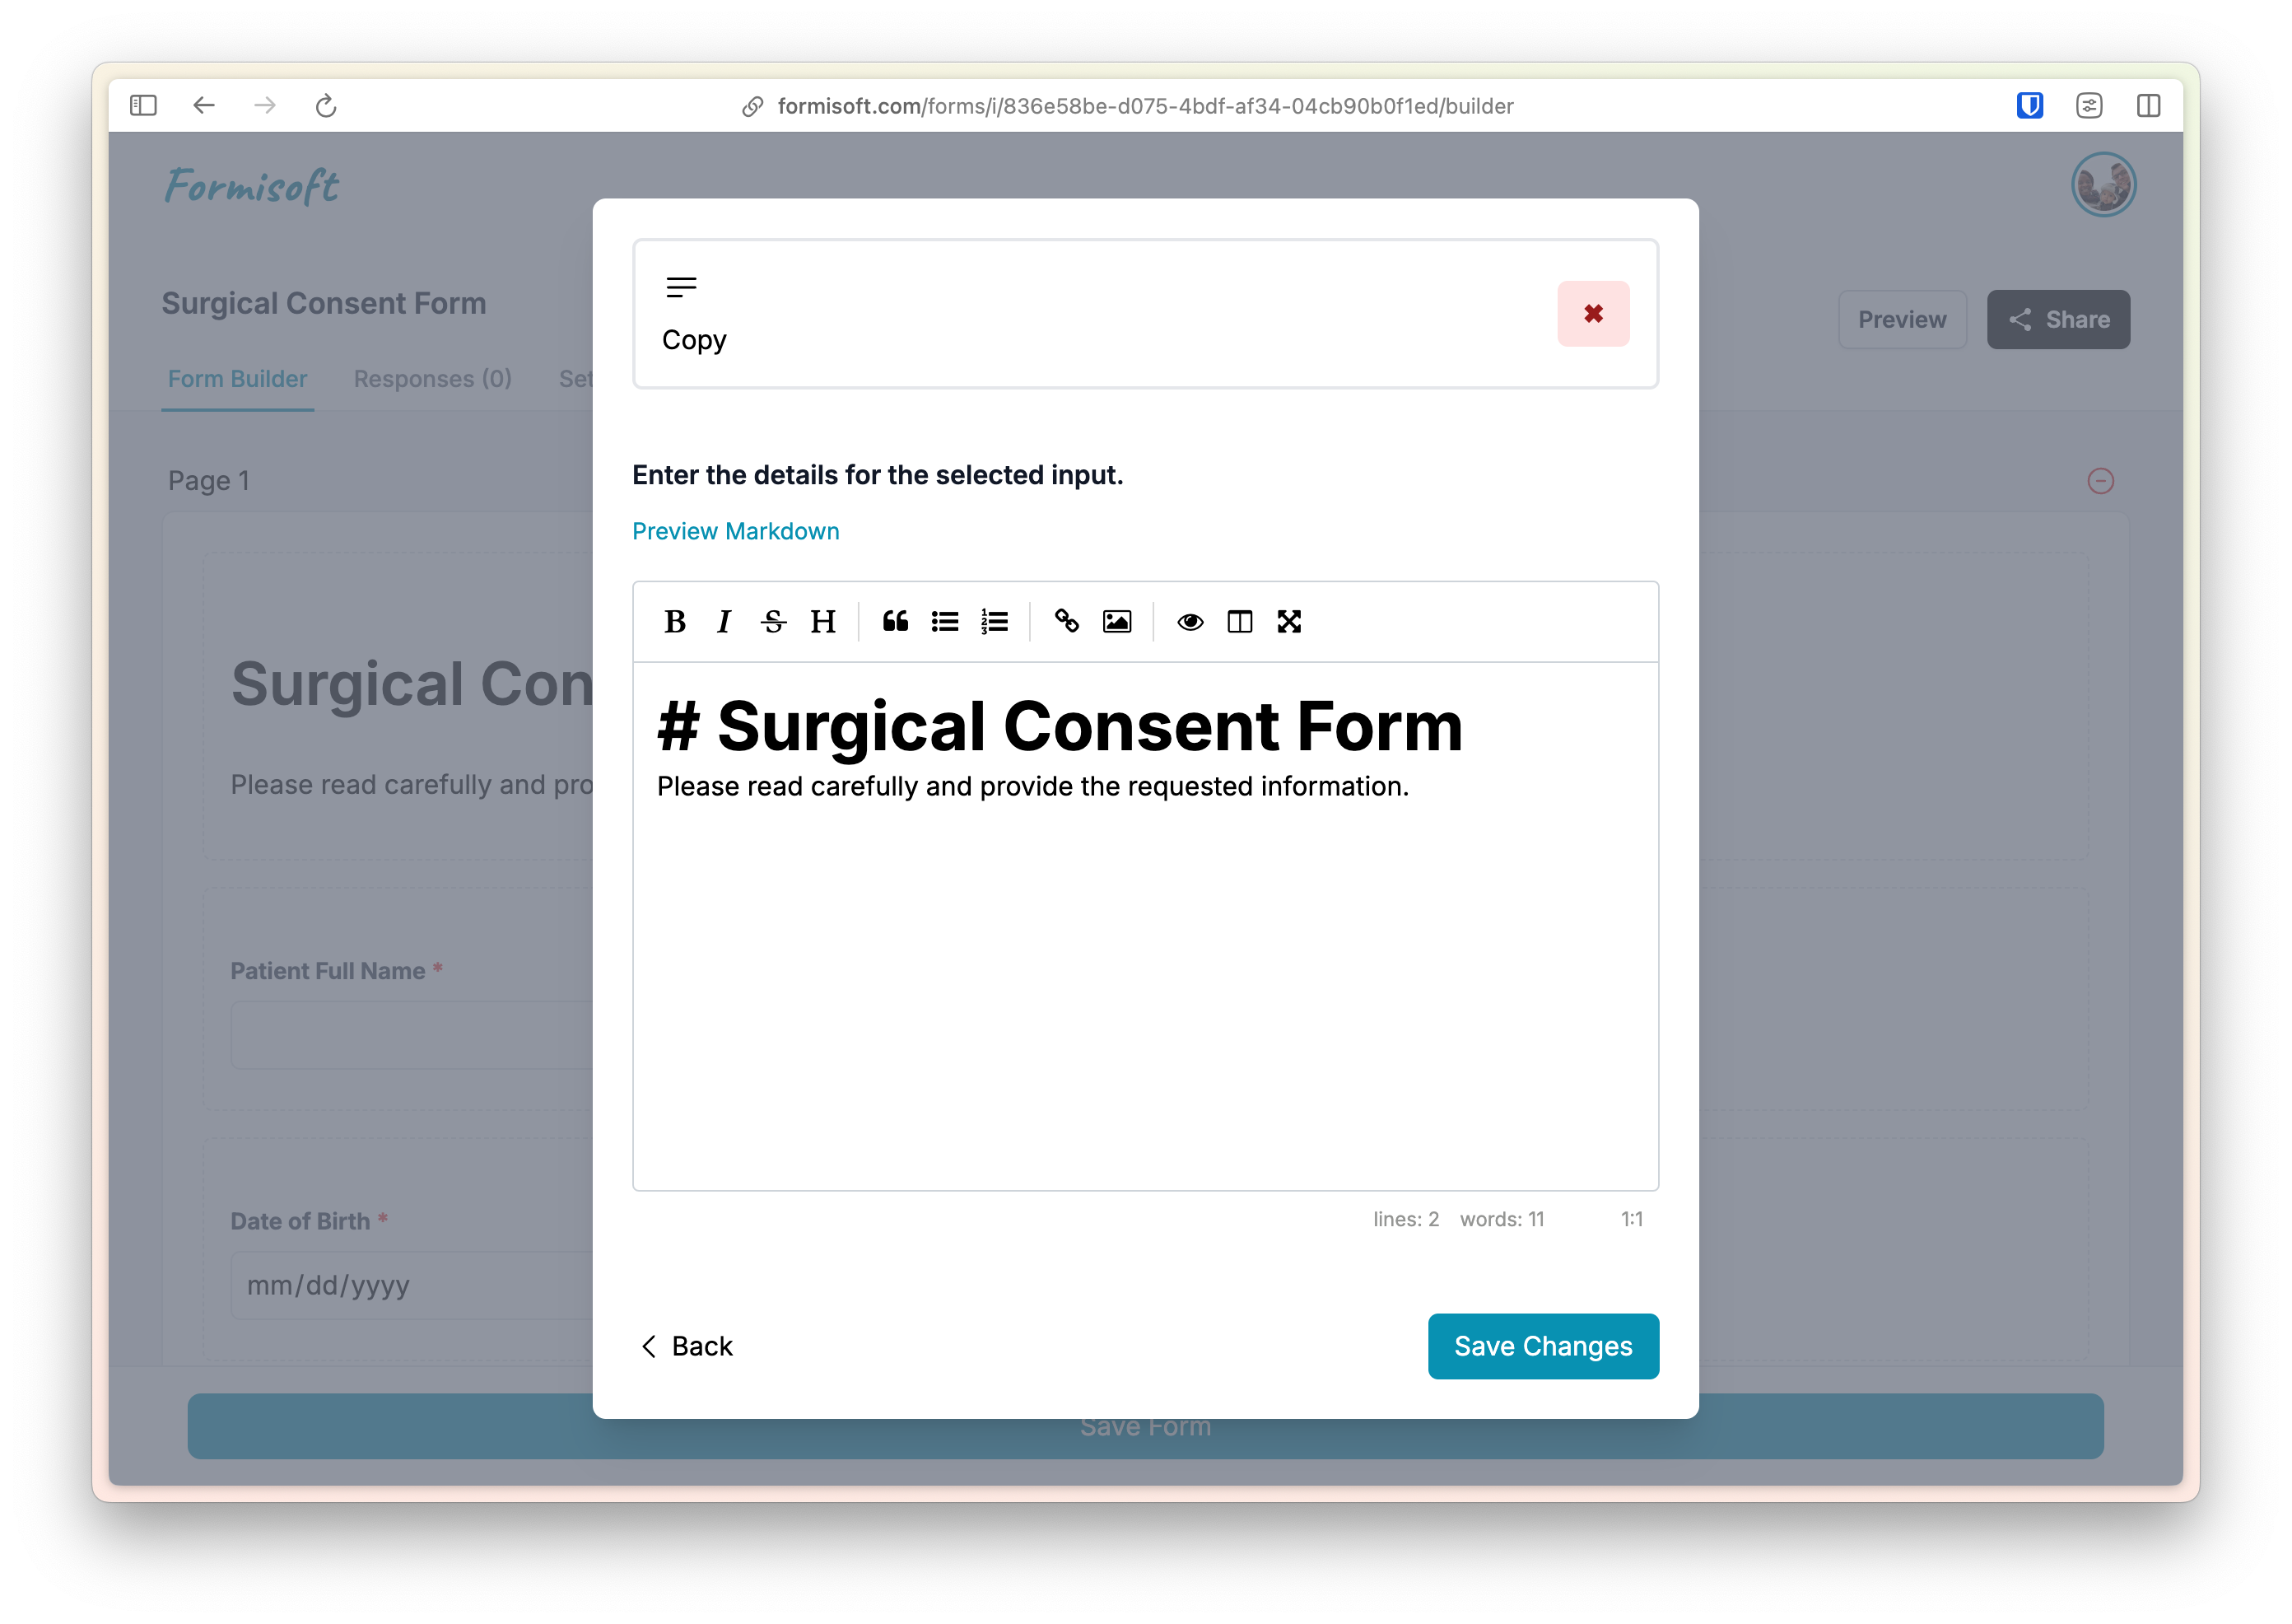Screen dimensions: 2292x1624
Task: Toggle bold formatting in markdown editor
Action: pos(675,622)
